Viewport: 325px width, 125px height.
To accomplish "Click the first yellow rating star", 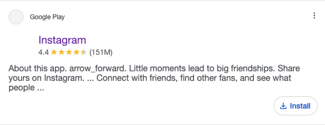I will pyautogui.click(x=54, y=52).
